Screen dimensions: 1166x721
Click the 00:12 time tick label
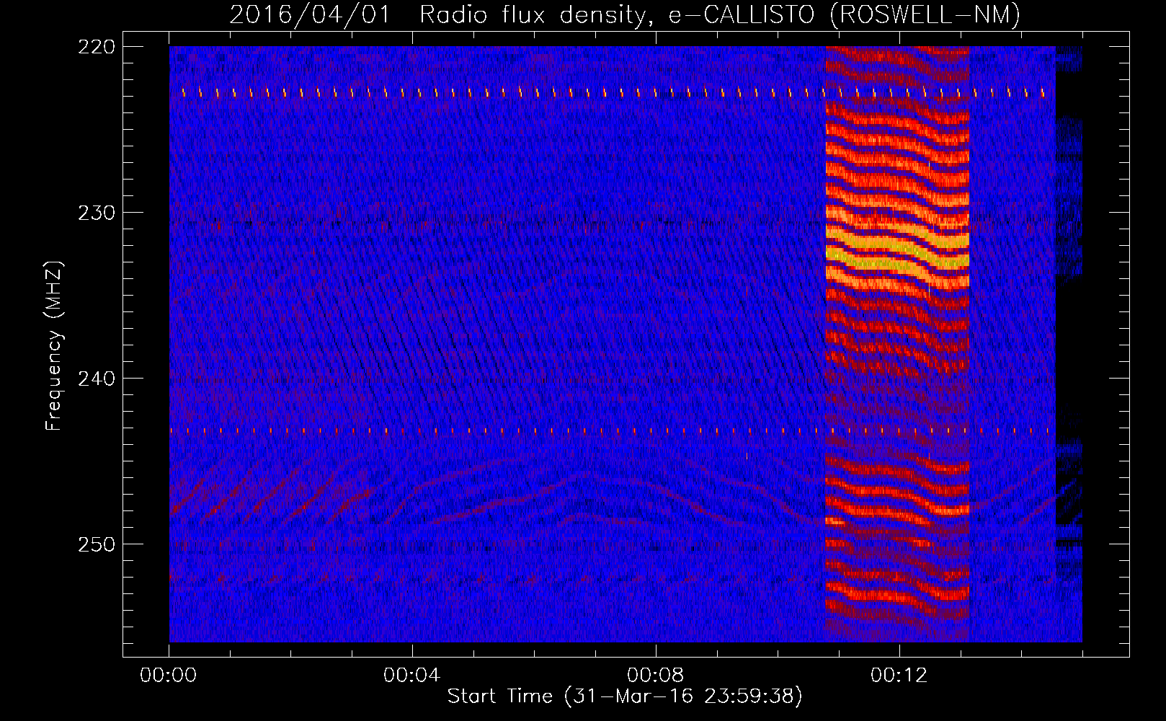[899, 675]
